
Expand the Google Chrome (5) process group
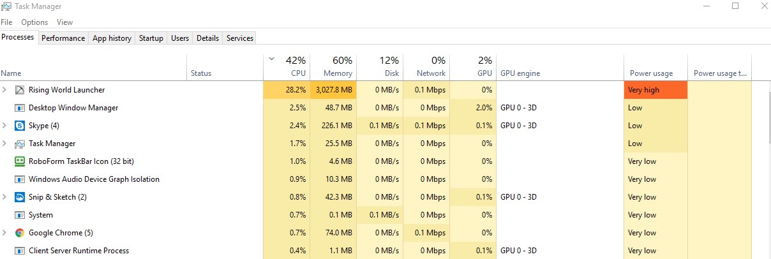pyautogui.click(x=5, y=233)
